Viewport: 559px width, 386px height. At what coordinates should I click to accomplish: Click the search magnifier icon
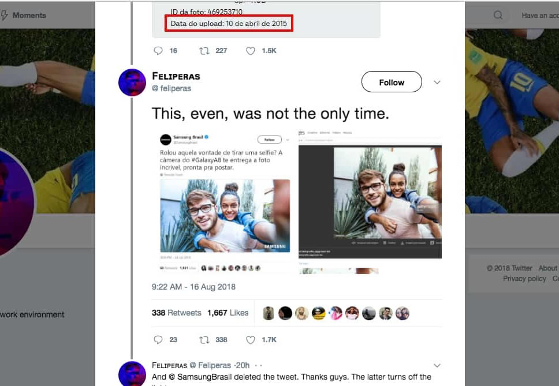tap(498, 16)
